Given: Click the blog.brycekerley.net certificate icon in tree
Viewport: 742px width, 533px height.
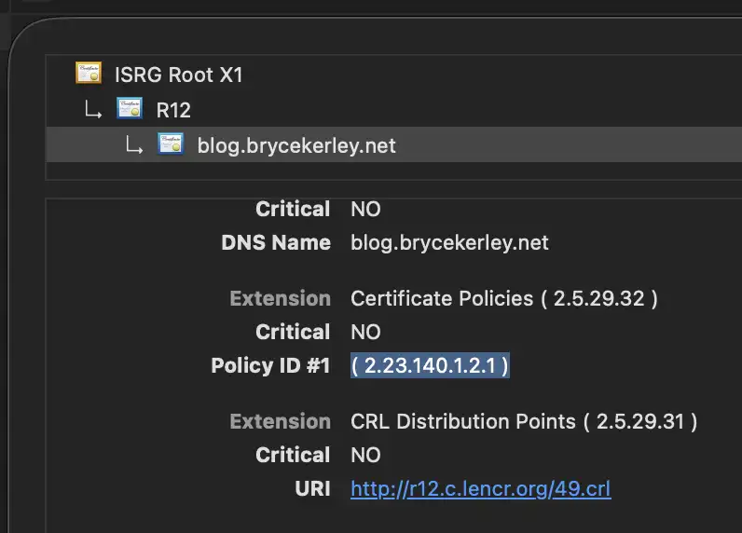Looking at the screenshot, I should (x=171, y=144).
